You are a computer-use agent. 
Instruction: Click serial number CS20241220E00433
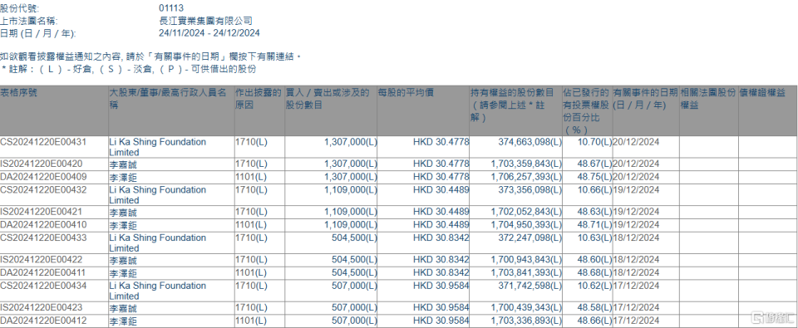44,237
